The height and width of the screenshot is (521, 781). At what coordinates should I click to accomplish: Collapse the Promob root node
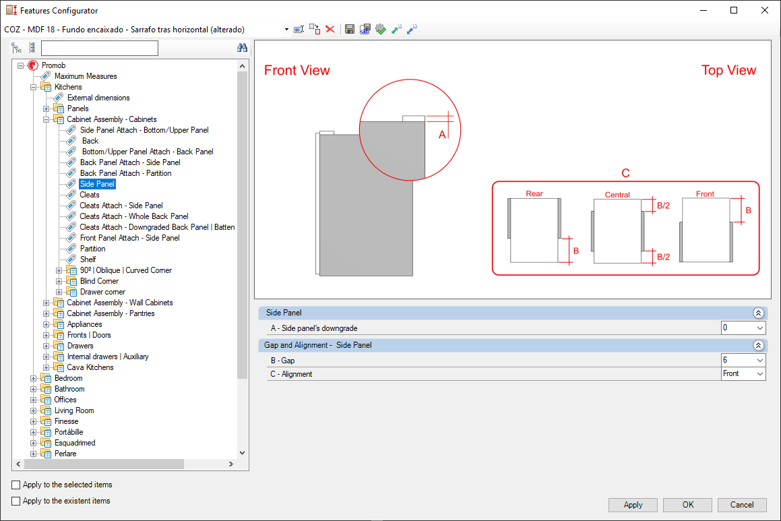(x=20, y=65)
